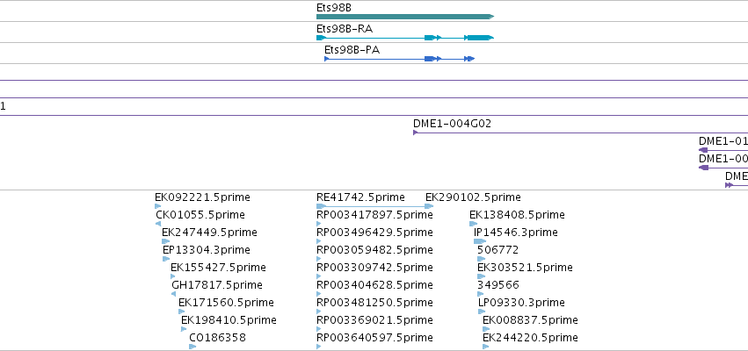748x351 pixels.
Task: Select the CO186358 arrow glyph
Action: (192, 347)
